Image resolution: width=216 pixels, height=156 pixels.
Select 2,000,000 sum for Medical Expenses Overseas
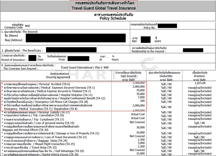pos(139,87)
